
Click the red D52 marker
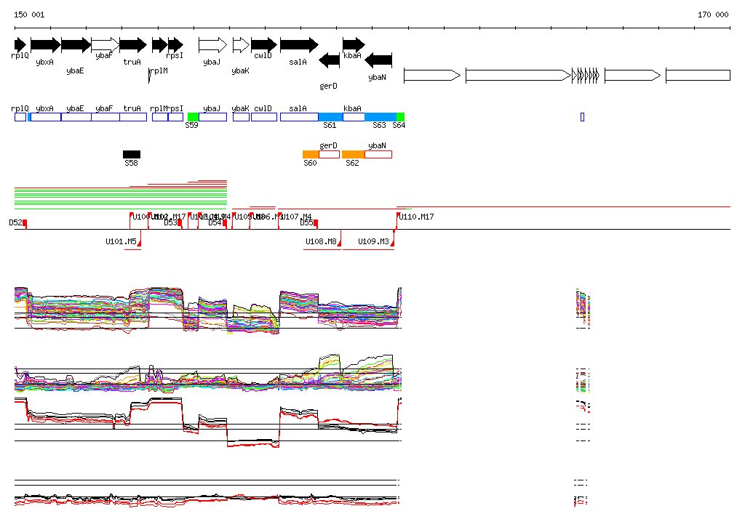[24, 222]
